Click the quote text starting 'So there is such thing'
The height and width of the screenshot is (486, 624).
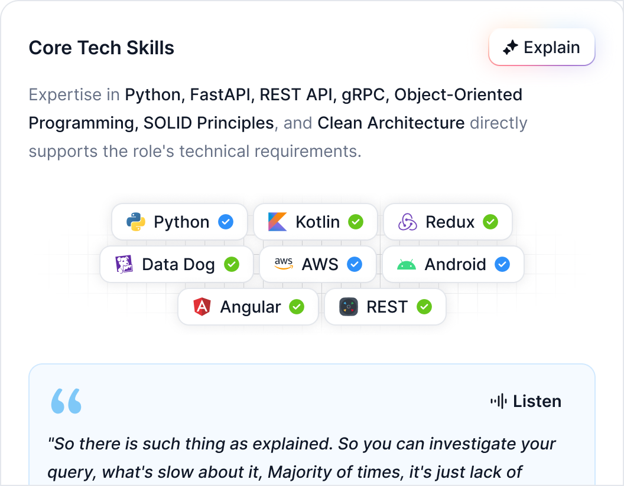point(301,458)
